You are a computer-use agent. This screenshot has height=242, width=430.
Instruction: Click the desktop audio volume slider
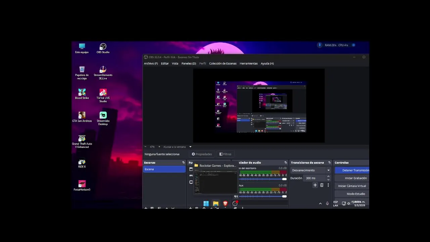point(263,179)
